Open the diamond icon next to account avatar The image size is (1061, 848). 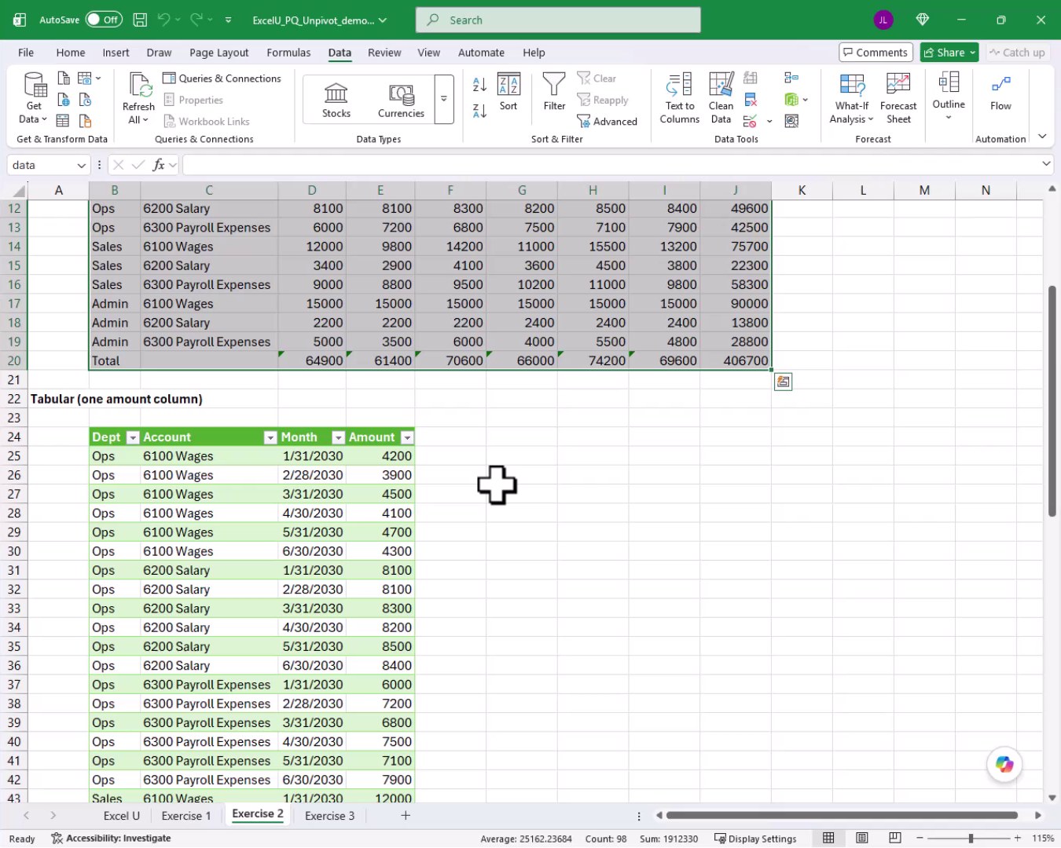(923, 20)
